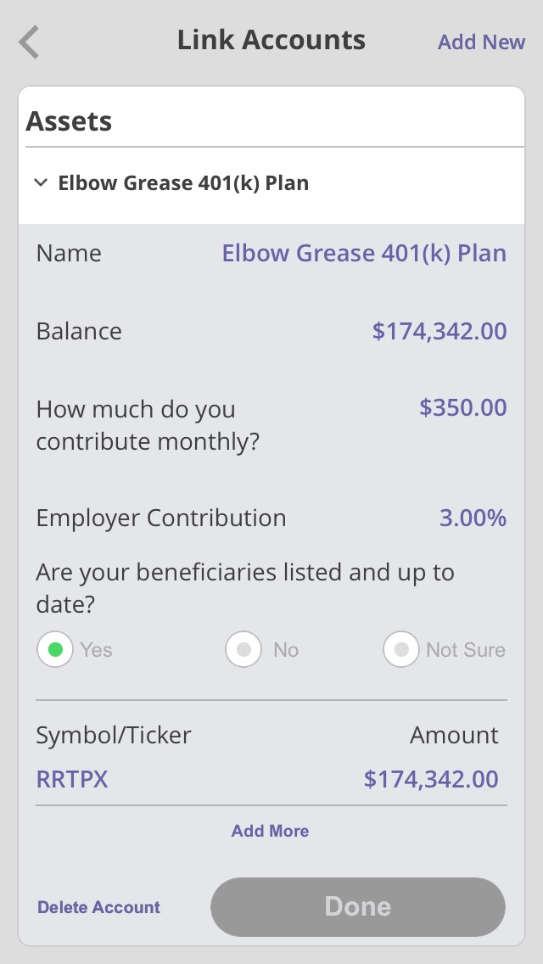Edit the Balance amount $174,342.00
This screenshot has width=543, height=964.
(439, 331)
